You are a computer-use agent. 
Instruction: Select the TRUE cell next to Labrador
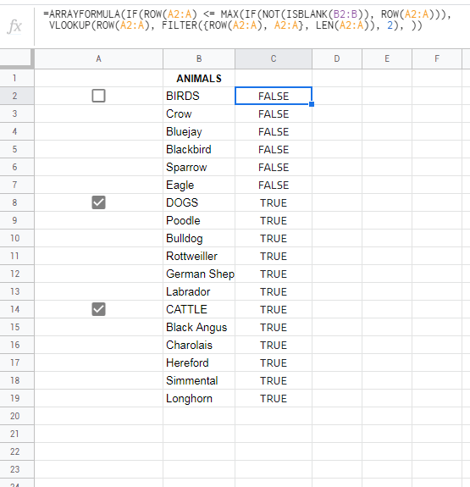click(x=274, y=291)
